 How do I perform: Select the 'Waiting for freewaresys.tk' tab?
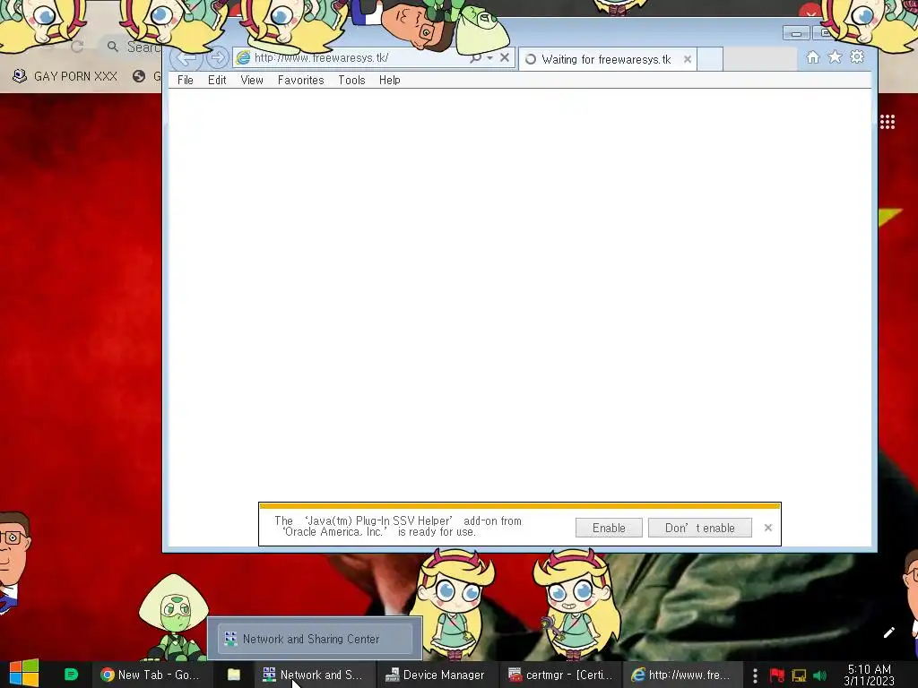pos(607,59)
